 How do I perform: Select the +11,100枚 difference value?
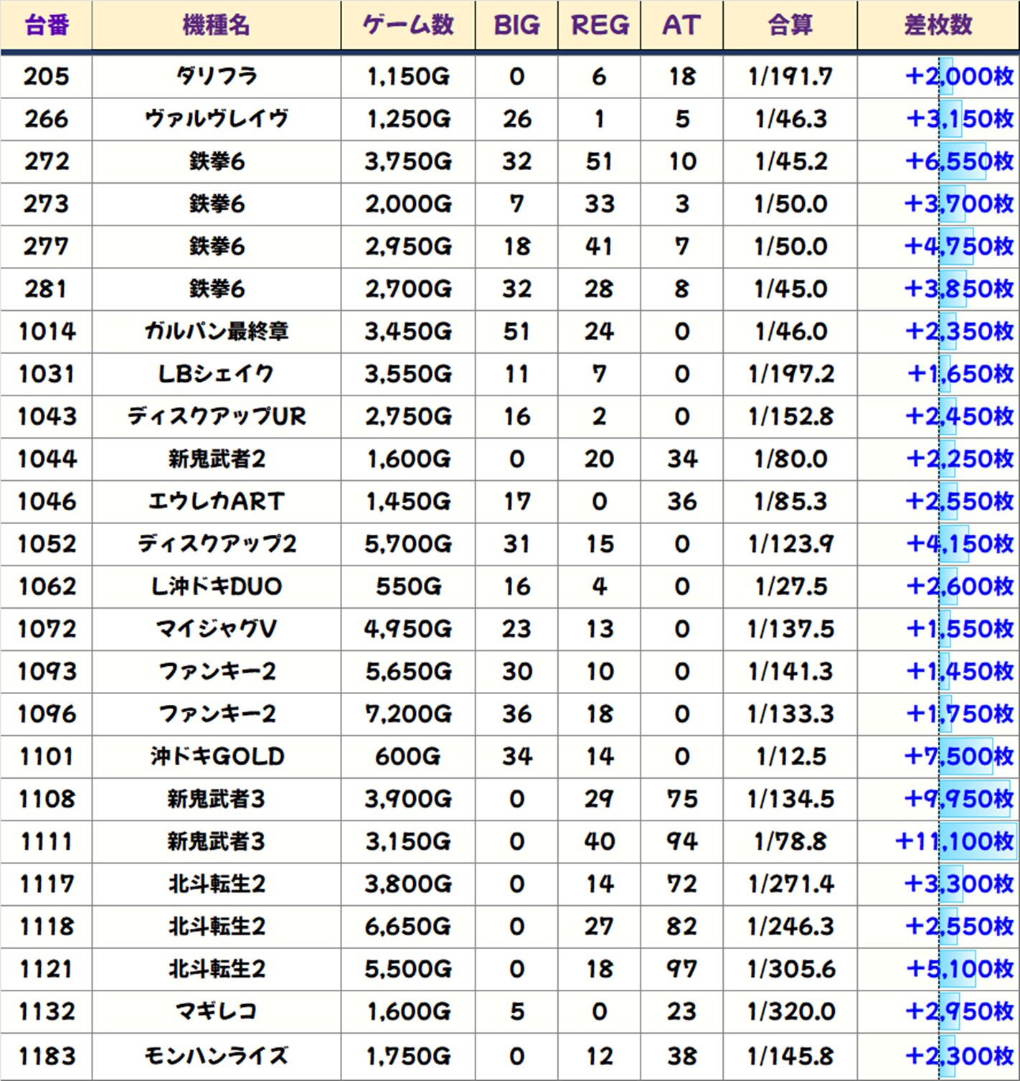point(954,841)
